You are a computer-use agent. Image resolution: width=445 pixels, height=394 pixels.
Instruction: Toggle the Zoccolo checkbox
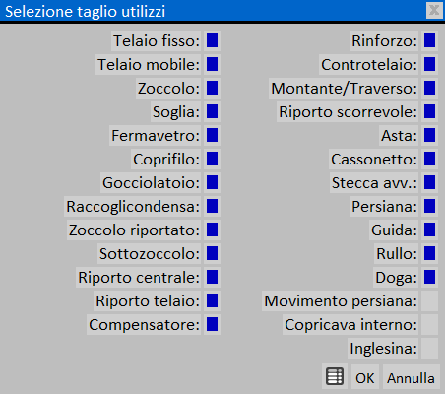point(212,88)
